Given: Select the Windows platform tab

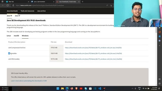Looking at the screenshot, I should (25, 36).
